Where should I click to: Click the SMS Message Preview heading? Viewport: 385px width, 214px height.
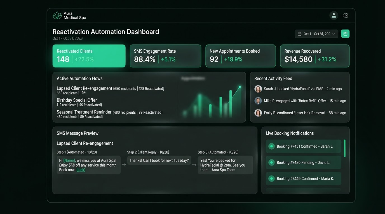tap(78, 133)
